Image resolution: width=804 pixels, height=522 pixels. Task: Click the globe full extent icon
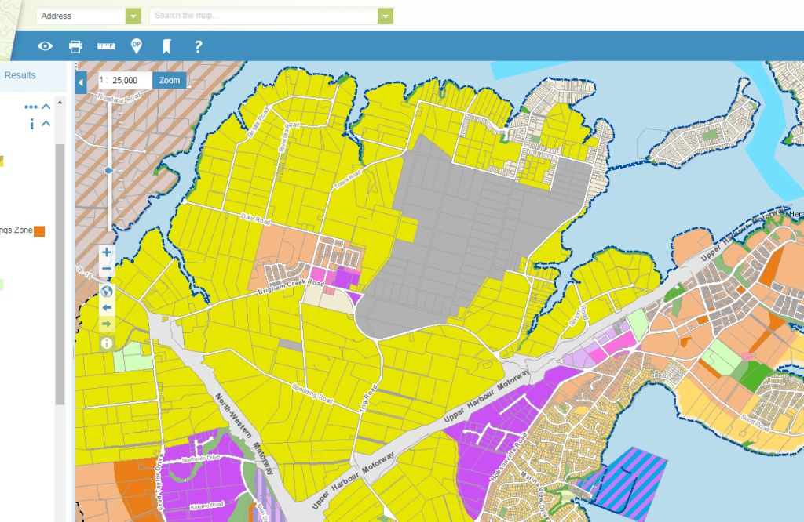point(107,291)
